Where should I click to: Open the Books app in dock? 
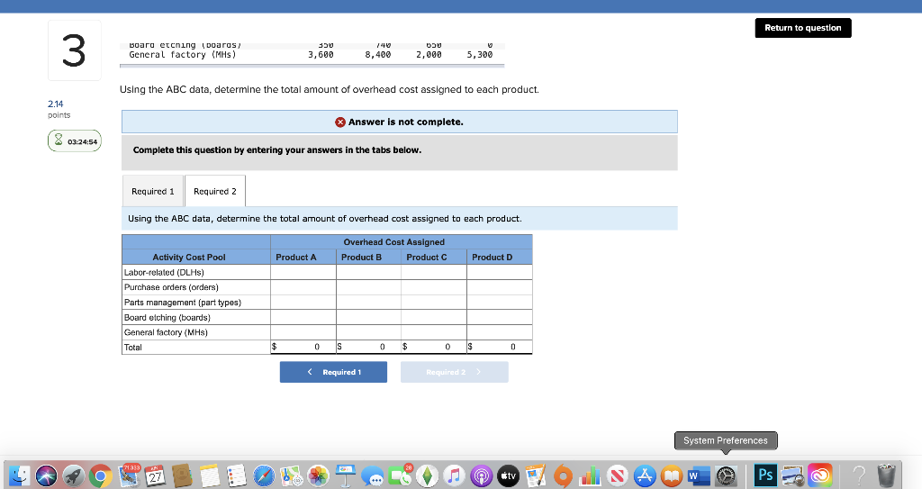[x=672, y=475]
